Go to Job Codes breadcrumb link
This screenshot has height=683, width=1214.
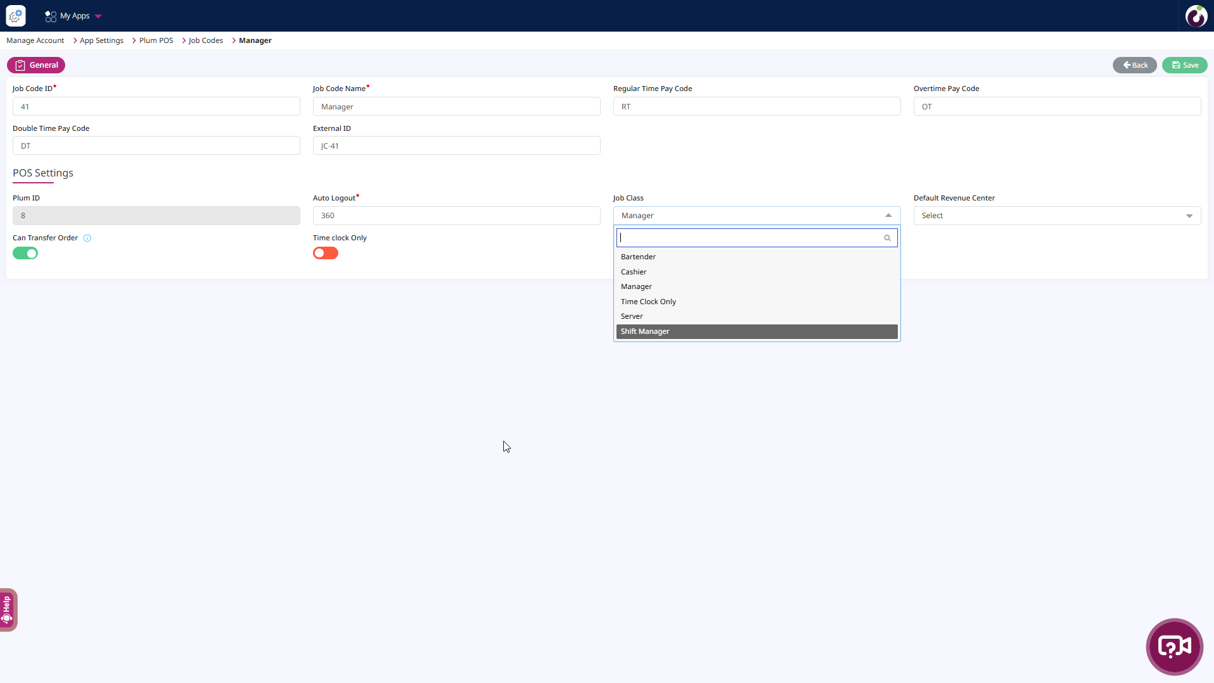[205, 40]
